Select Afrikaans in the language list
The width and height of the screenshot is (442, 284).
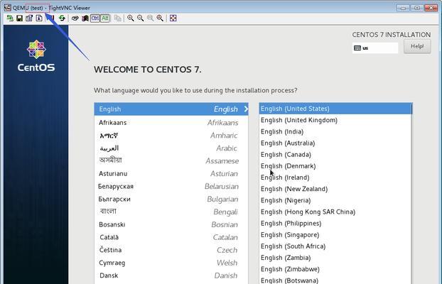point(171,123)
